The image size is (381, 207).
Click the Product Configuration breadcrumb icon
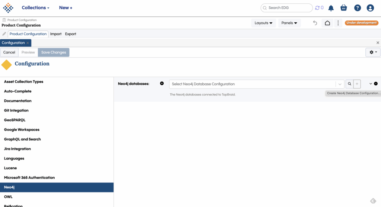tap(4, 20)
